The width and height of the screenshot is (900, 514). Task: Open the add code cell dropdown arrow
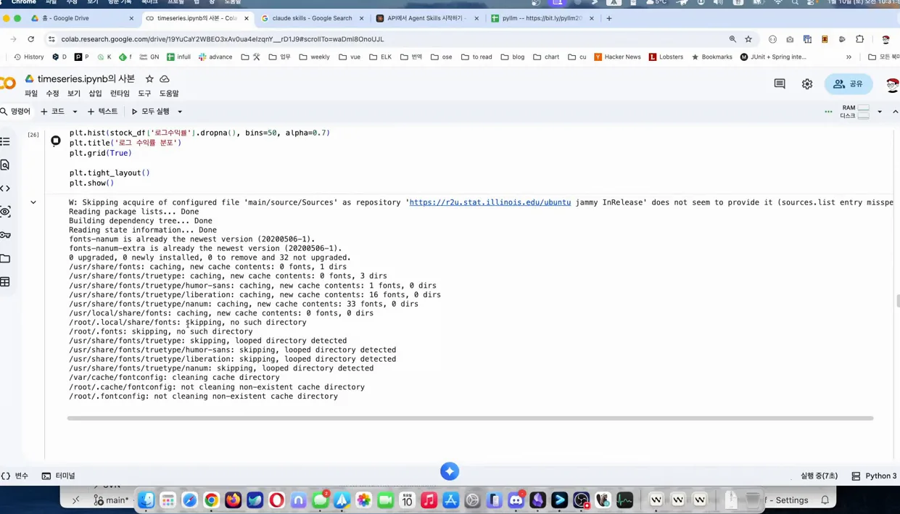coord(75,112)
